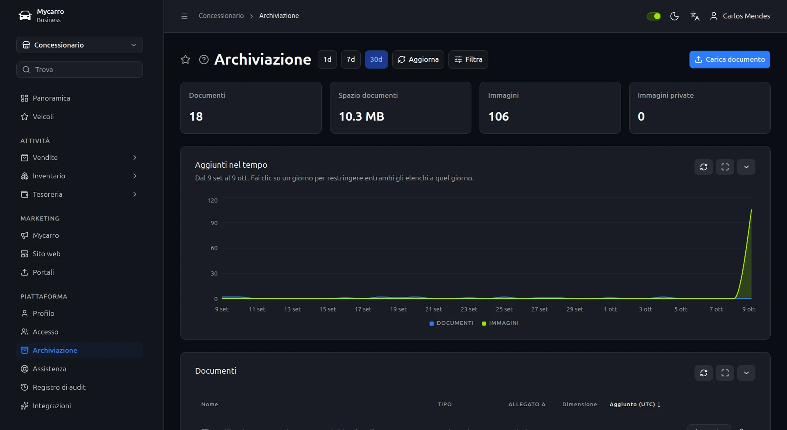Open Integrazioni page

pyautogui.click(x=79, y=405)
